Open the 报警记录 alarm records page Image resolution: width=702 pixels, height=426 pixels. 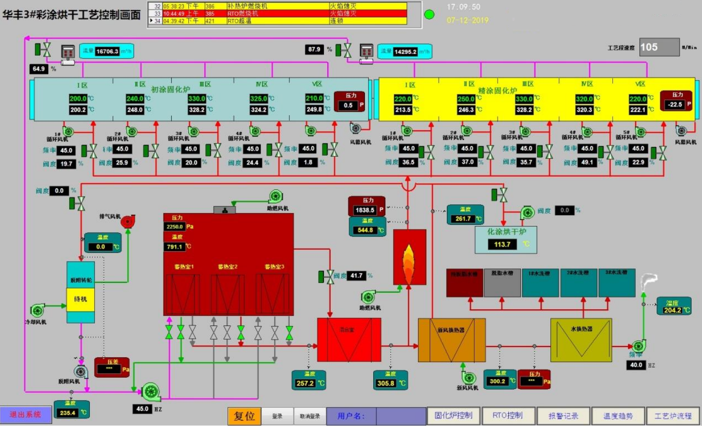pyautogui.click(x=563, y=416)
